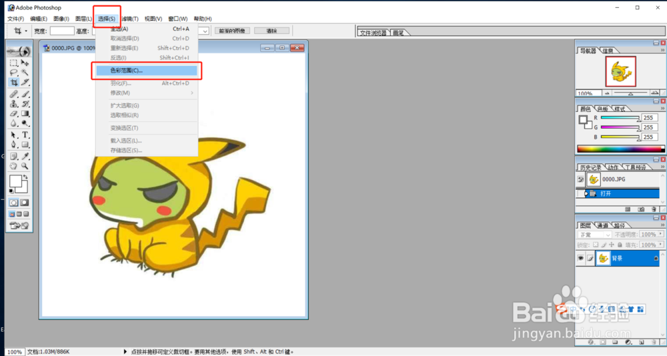Click 前面的图像 button
Screen dimensions: 667x356
pos(232,31)
